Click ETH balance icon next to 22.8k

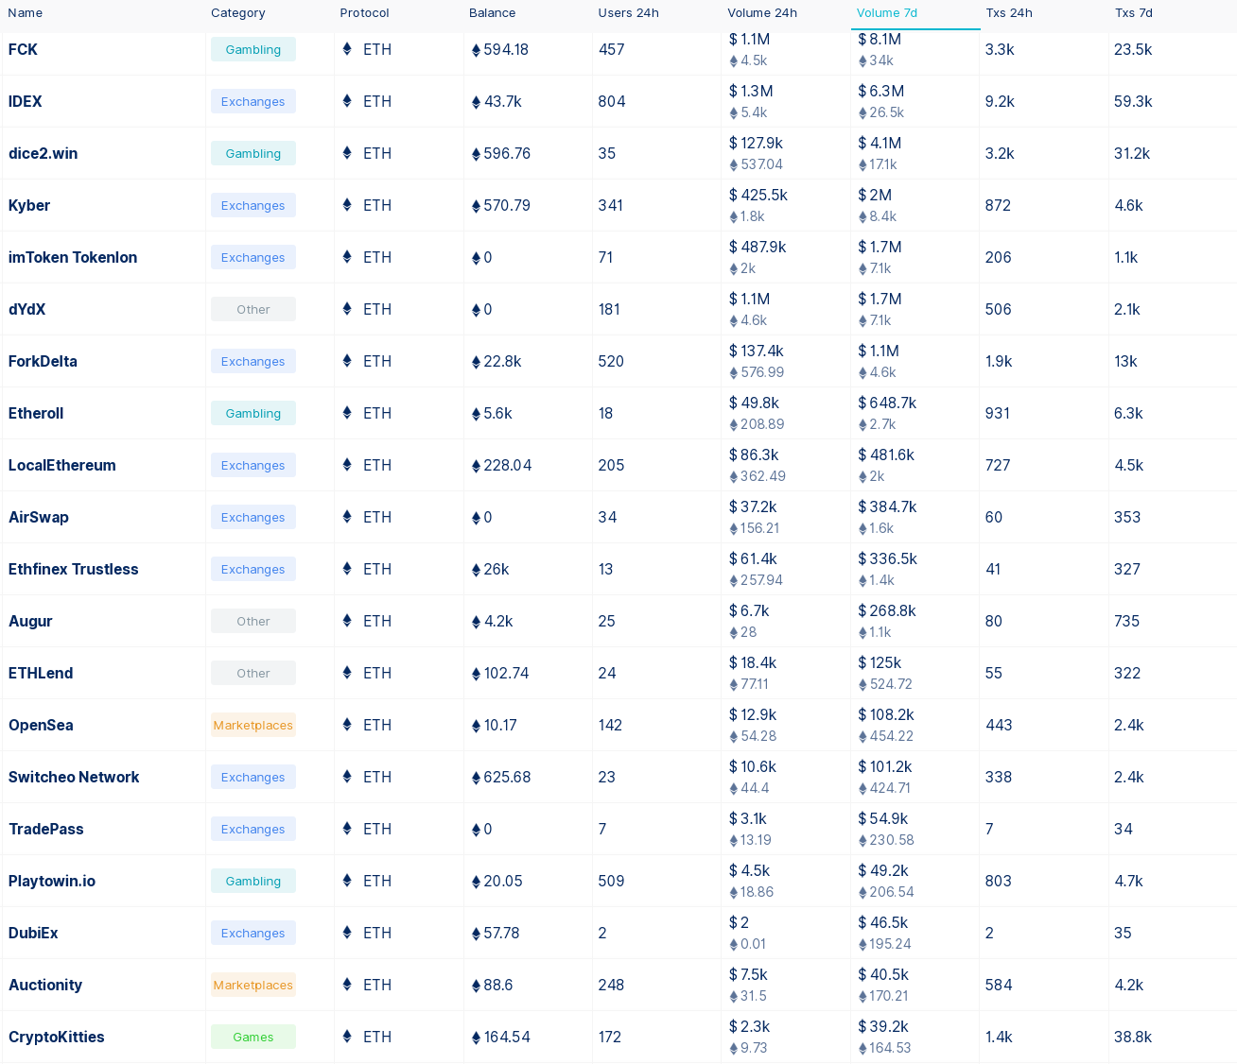click(476, 362)
